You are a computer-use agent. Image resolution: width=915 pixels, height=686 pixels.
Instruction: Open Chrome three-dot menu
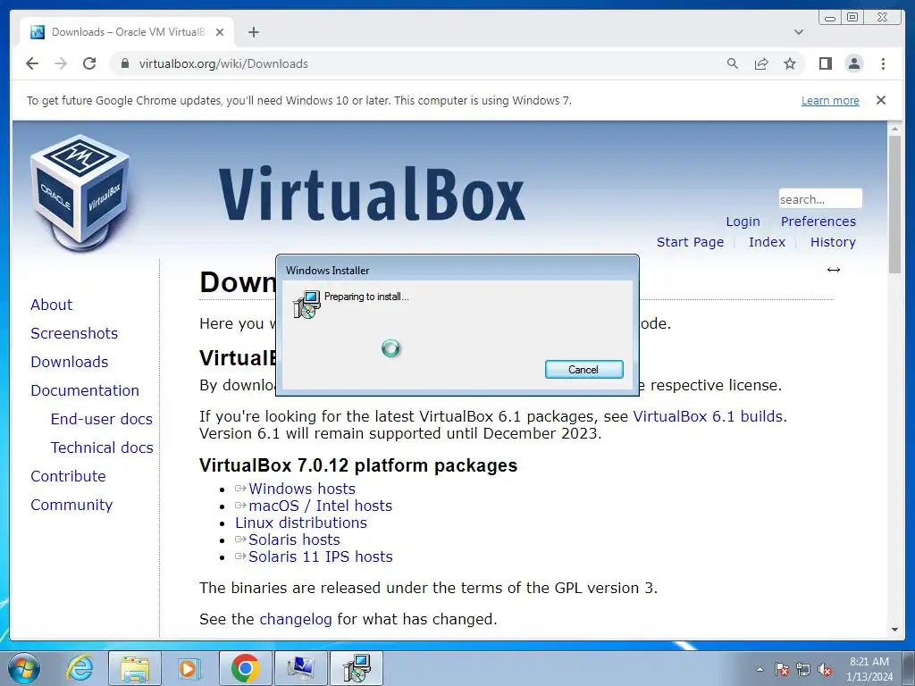click(883, 63)
